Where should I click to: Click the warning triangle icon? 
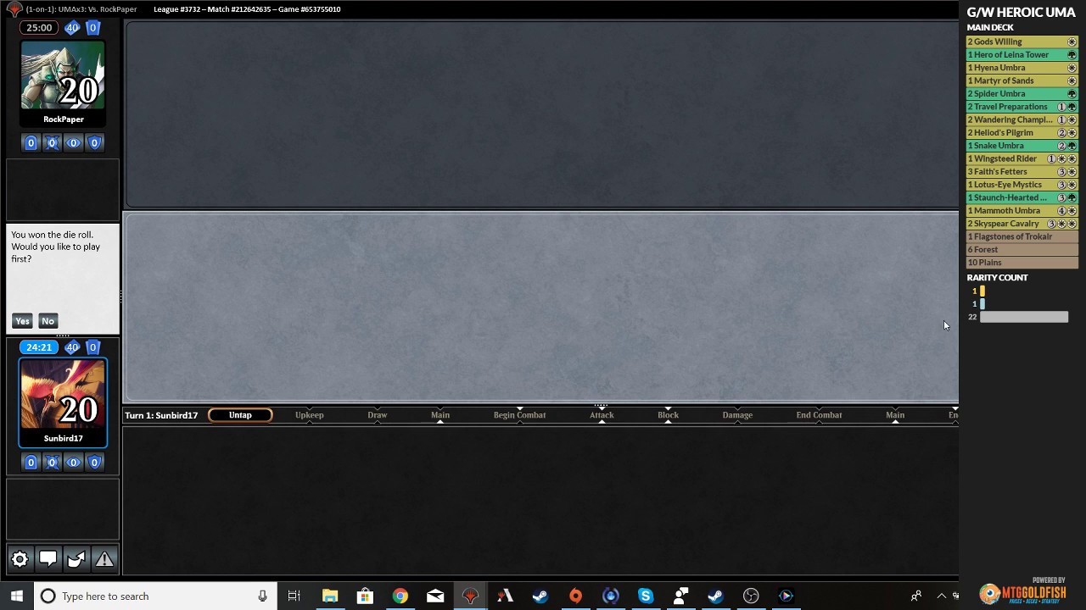104,559
